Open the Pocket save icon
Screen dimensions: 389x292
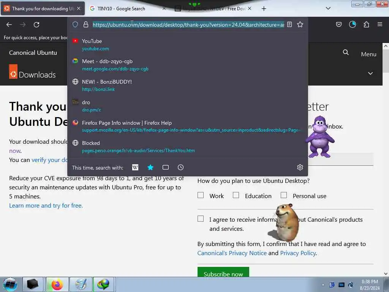coord(338,24)
